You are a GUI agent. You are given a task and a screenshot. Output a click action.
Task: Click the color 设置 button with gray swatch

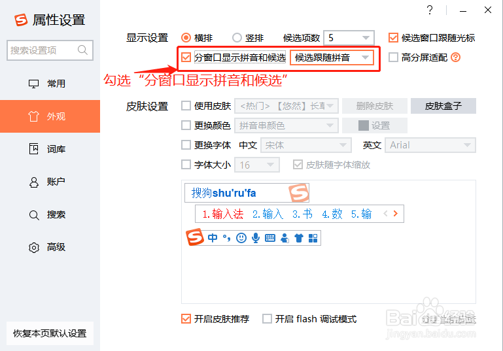(x=375, y=125)
